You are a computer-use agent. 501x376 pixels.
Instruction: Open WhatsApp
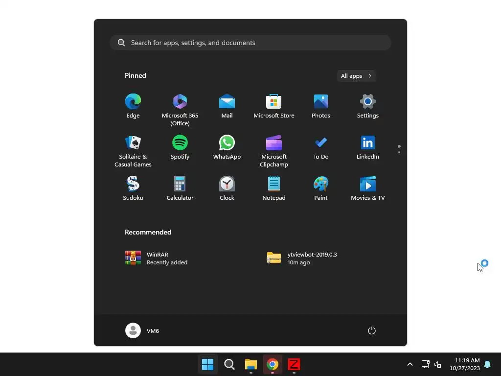(x=227, y=148)
